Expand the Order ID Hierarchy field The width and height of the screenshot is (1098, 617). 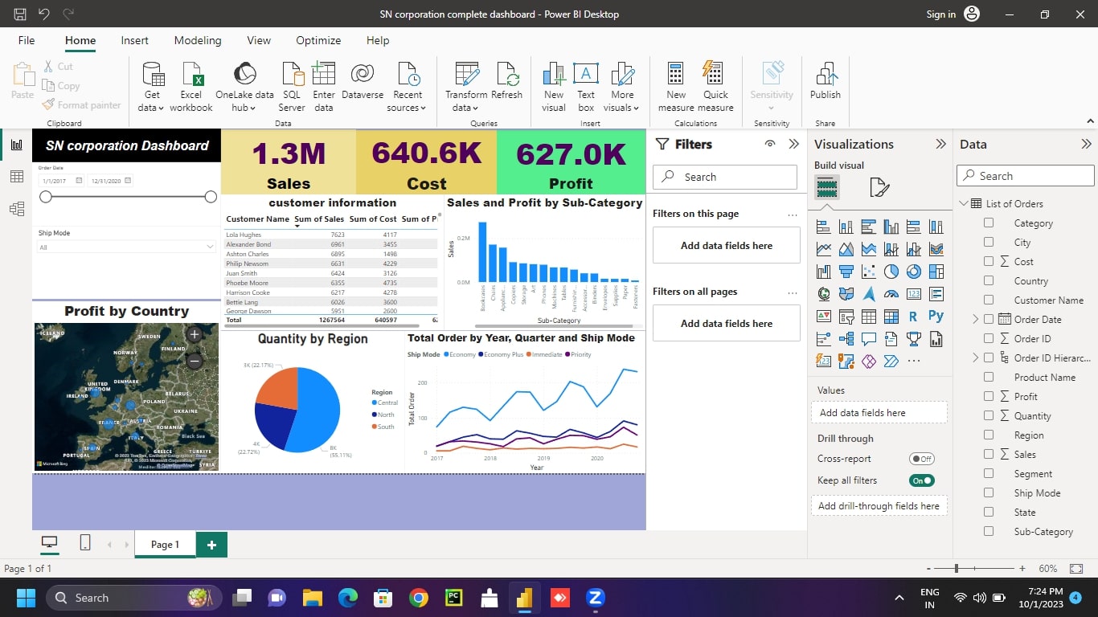976,358
